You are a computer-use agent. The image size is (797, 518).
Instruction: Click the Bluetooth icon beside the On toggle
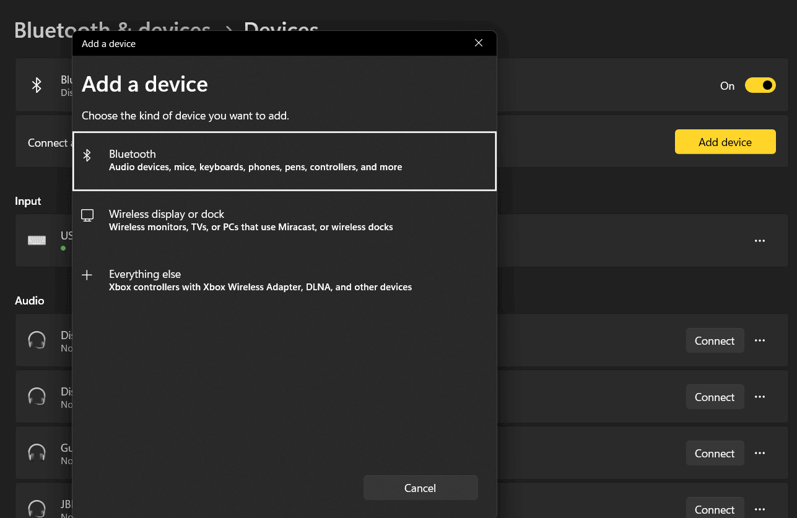[37, 85]
